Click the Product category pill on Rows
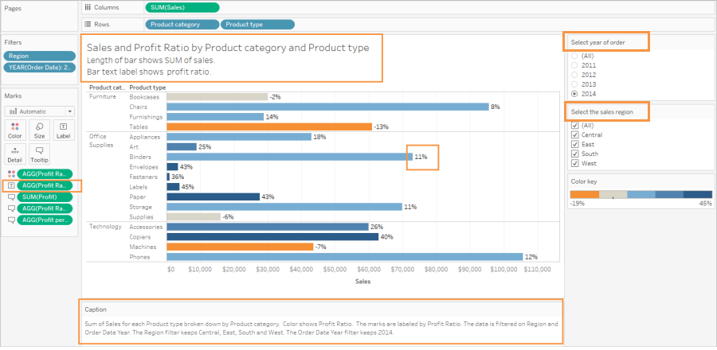The image size is (717, 350). click(x=182, y=25)
